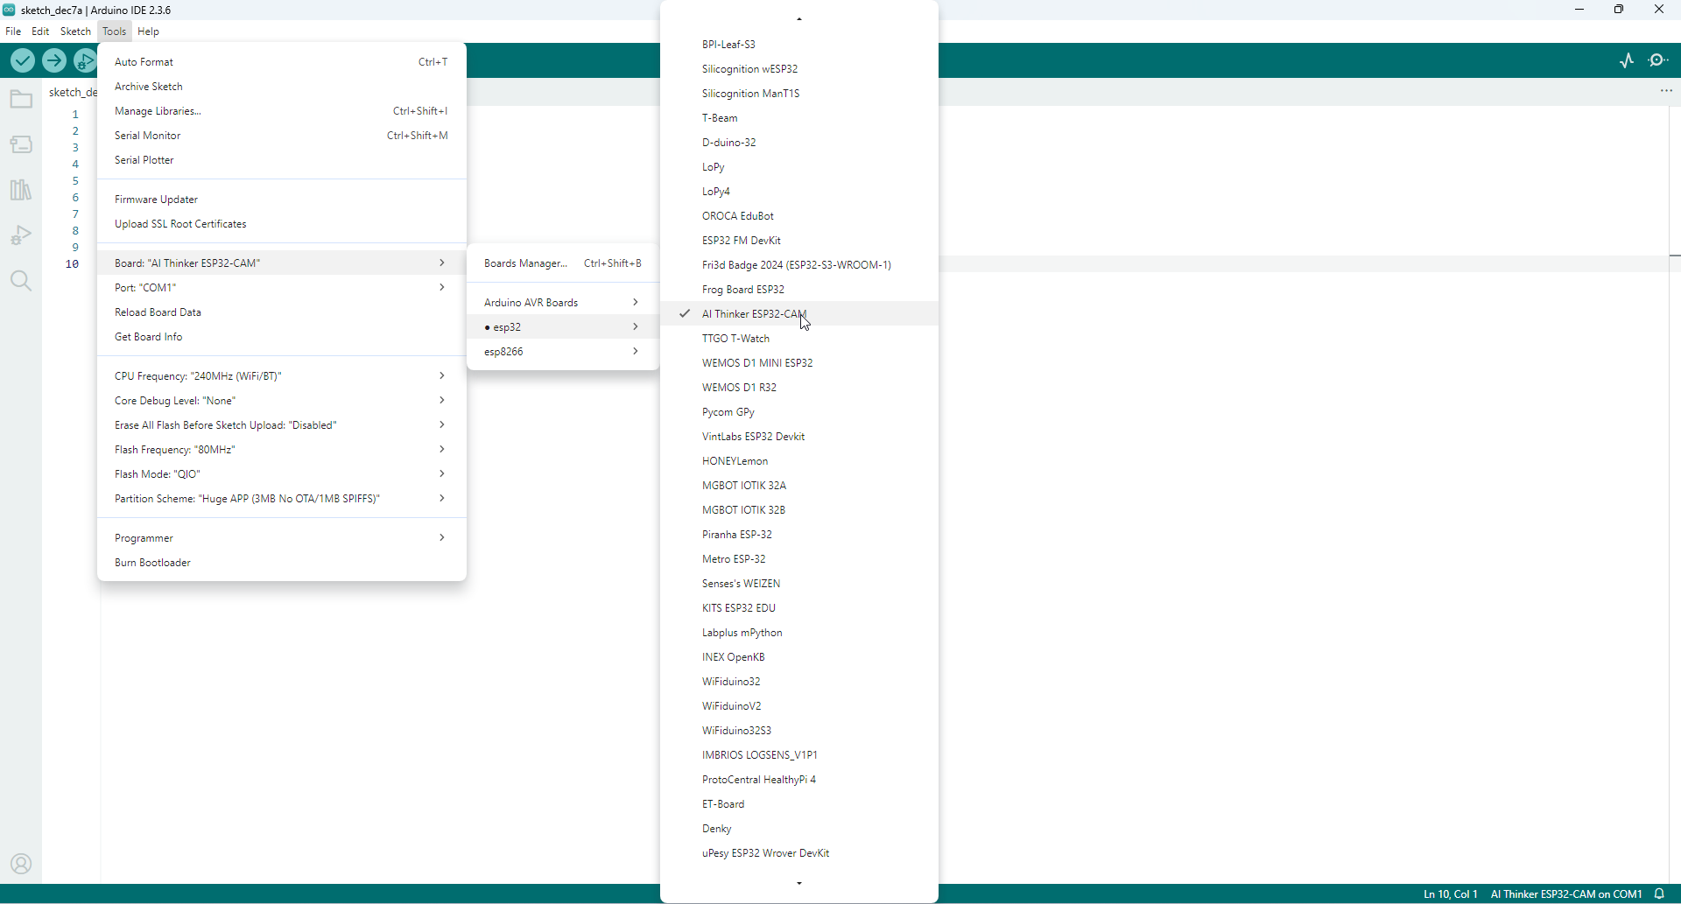Select Auto Format from Tools menu
This screenshot has height=904, width=1681.
[144, 62]
